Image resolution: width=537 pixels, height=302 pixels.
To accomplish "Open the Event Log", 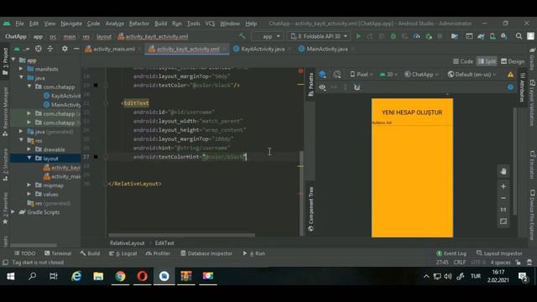I will (x=451, y=253).
